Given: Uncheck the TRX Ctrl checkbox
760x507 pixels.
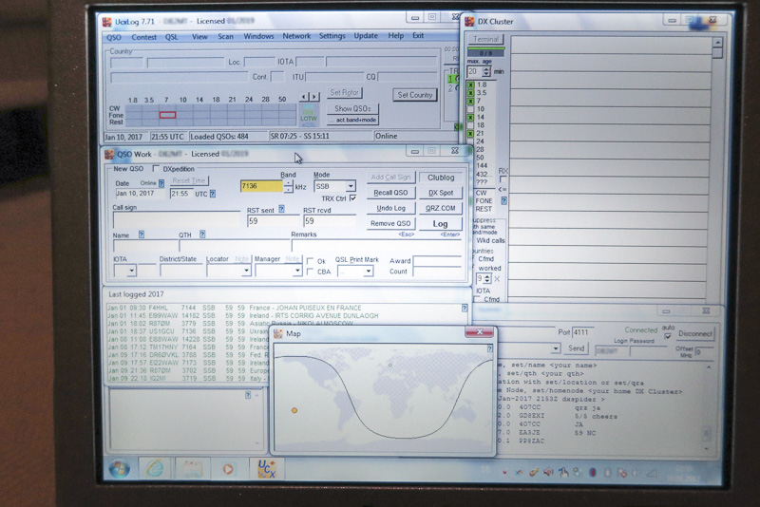Looking at the screenshot, I should coord(352,198).
